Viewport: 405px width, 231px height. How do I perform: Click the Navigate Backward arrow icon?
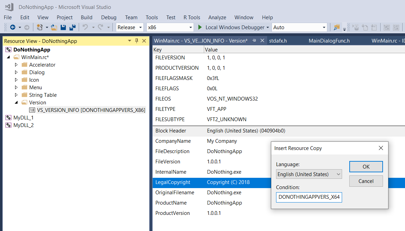click(13, 27)
